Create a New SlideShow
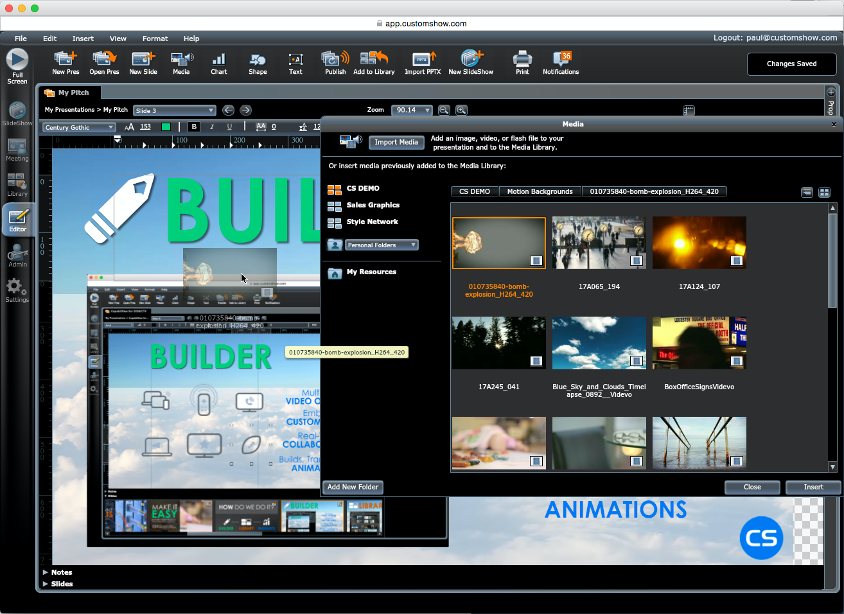The width and height of the screenshot is (844, 614). pos(471,63)
